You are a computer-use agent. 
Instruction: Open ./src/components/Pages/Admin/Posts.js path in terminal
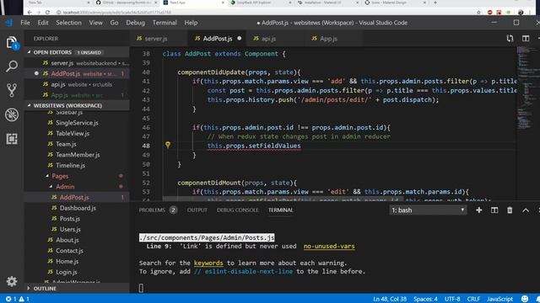pyautogui.click(x=207, y=237)
